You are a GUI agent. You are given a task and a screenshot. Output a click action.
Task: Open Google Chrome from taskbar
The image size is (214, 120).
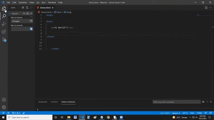(108, 117)
